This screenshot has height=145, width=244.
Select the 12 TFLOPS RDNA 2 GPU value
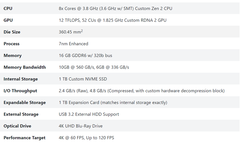click(112, 20)
